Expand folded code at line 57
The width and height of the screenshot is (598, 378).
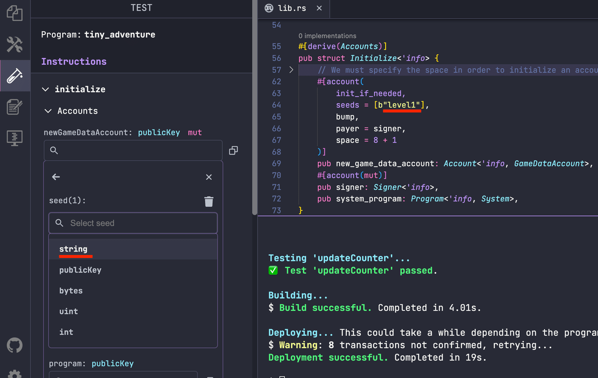click(291, 70)
